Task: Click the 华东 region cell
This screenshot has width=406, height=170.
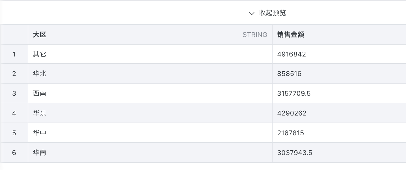Action: click(40, 113)
